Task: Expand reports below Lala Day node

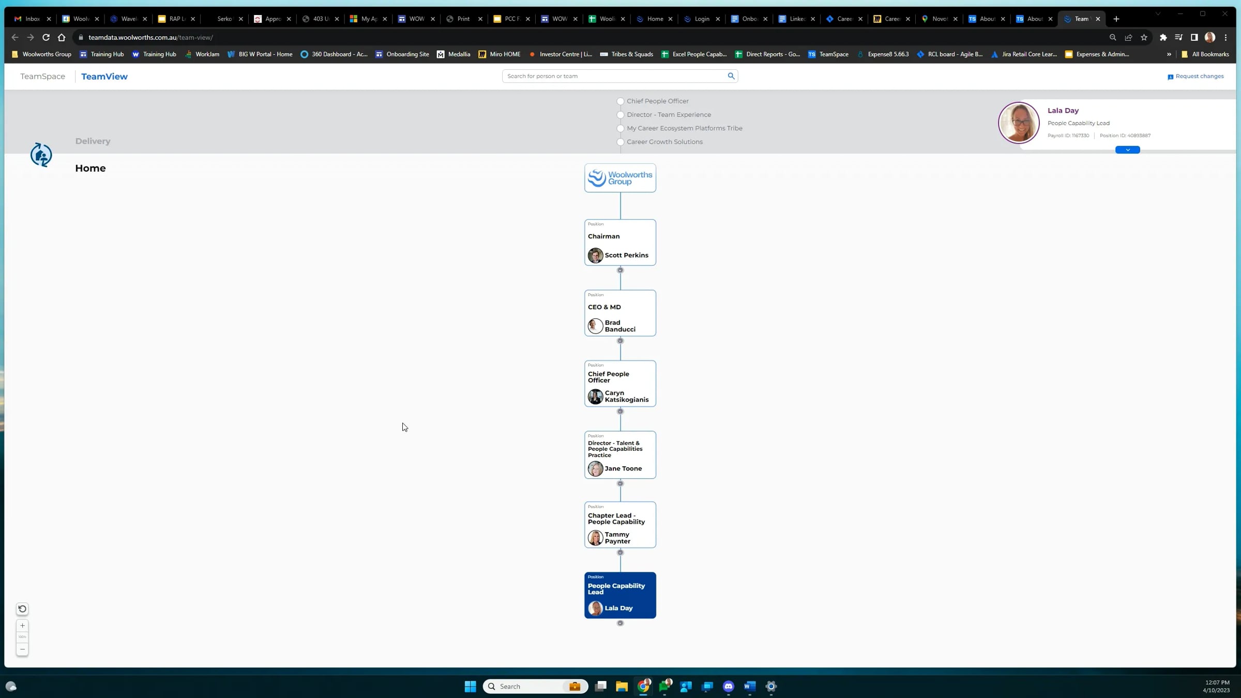Action: [620, 624]
